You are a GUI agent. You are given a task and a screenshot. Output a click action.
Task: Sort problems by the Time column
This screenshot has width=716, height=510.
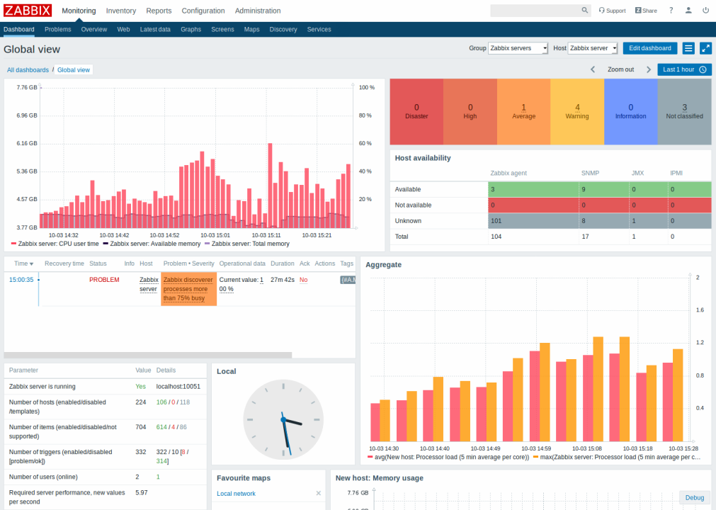(x=23, y=263)
